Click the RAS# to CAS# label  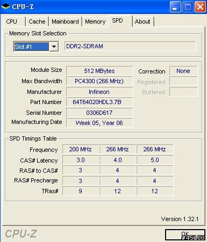coord(39,171)
